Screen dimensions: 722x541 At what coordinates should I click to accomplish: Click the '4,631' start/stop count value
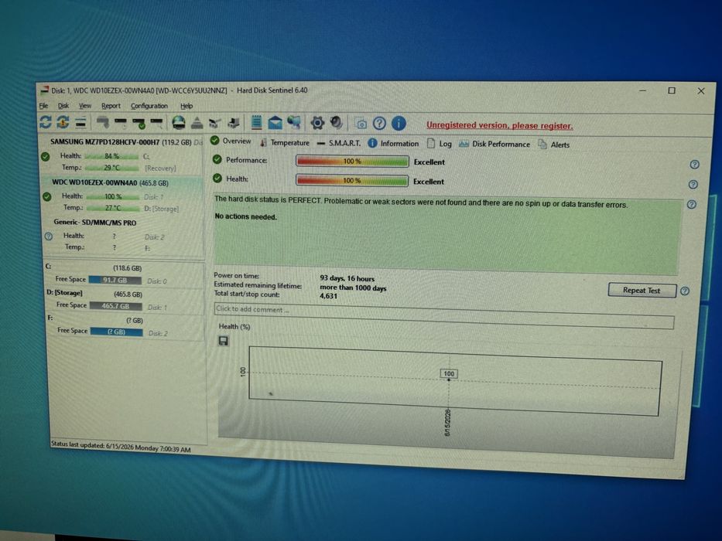pyautogui.click(x=329, y=296)
